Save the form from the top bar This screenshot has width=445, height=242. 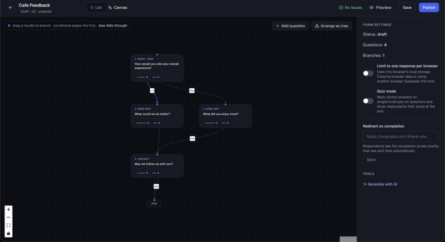pos(407,8)
